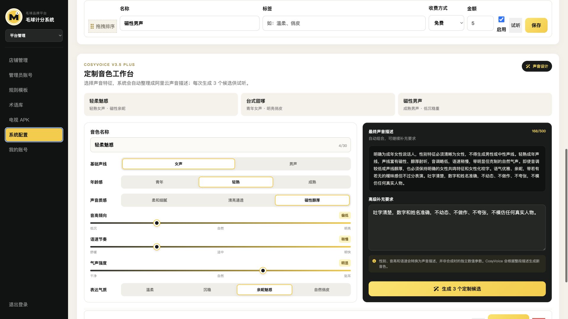Pick 沉稳 expression style
Viewport: 568px width, 319px height.
[207, 290]
